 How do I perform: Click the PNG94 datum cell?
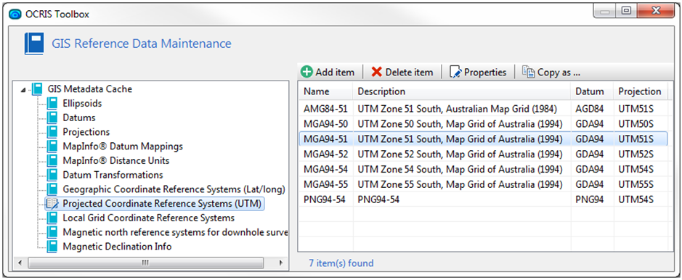(x=589, y=200)
